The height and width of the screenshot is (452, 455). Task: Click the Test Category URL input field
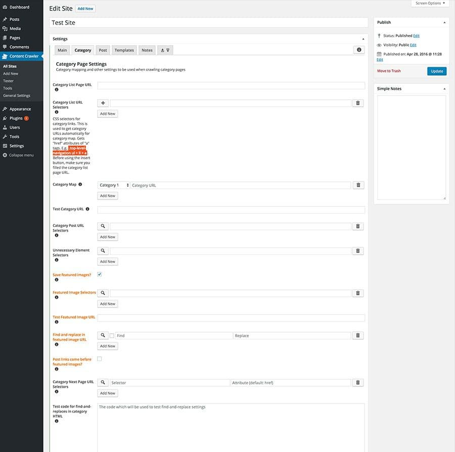tap(231, 210)
